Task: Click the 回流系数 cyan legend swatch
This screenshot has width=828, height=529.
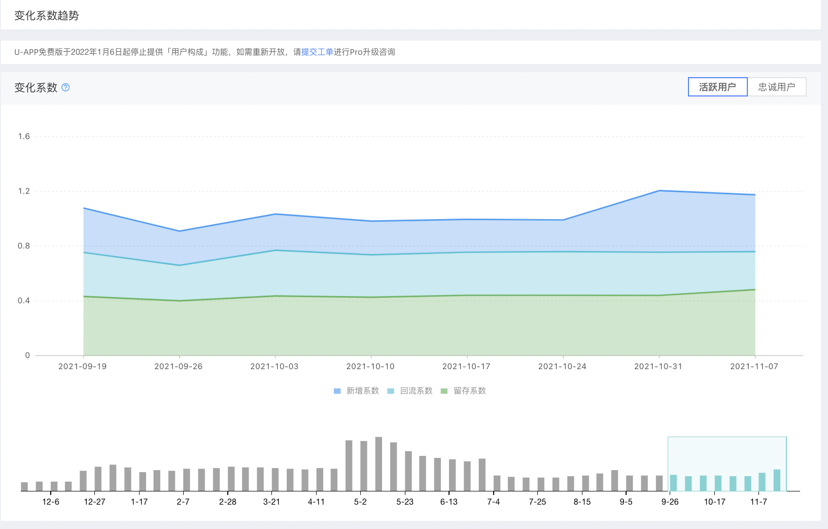Action: point(391,391)
